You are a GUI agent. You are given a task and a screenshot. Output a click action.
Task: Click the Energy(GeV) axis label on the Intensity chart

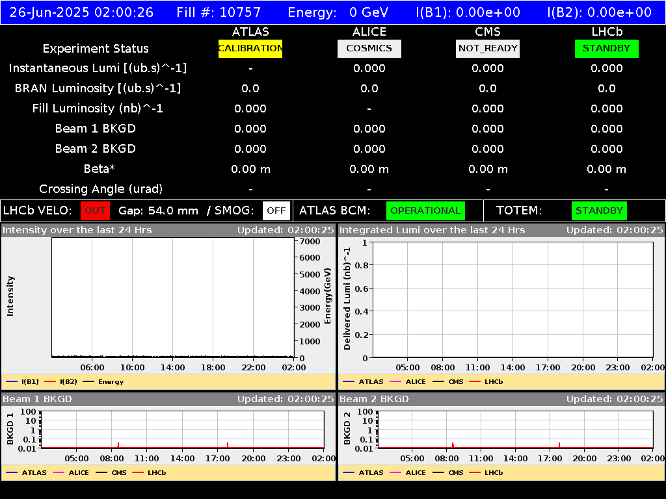pos(328,296)
